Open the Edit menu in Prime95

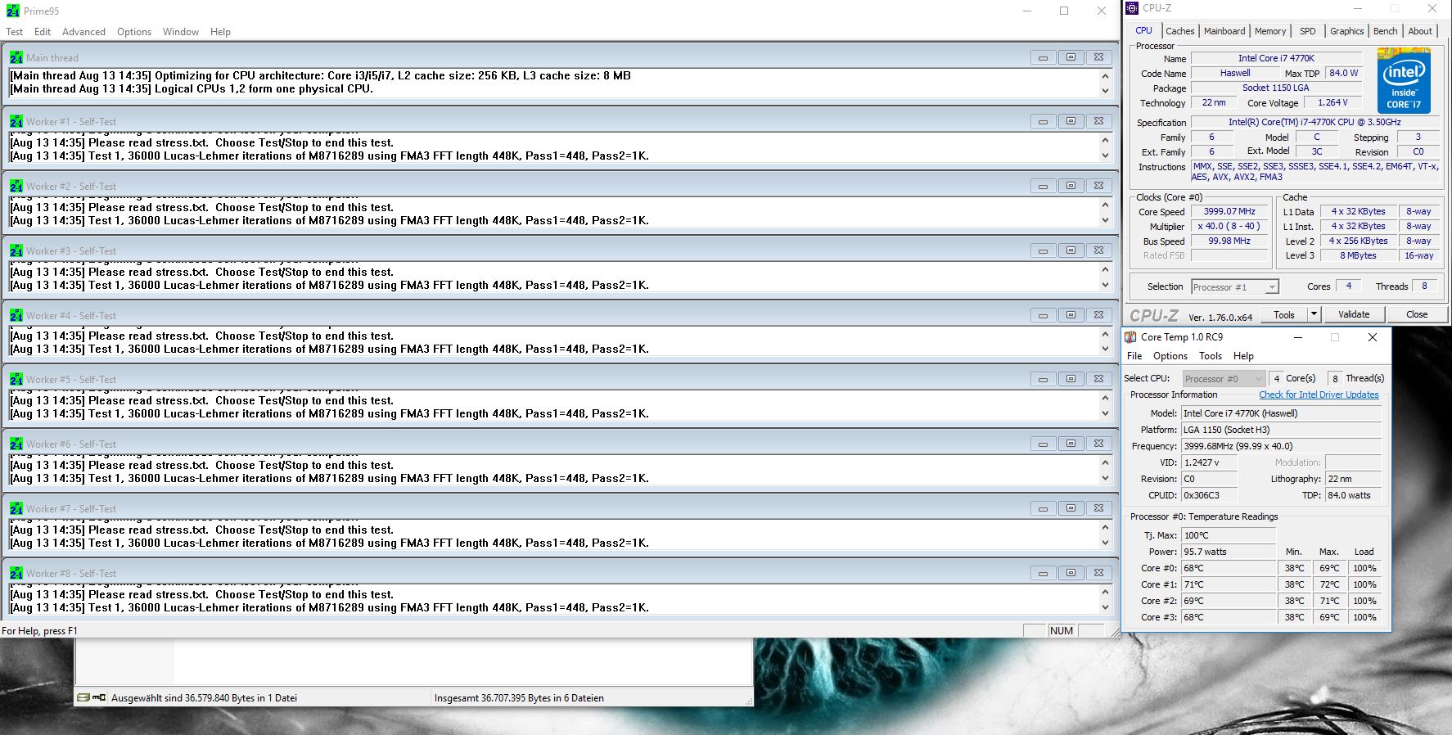pos(43,32)
